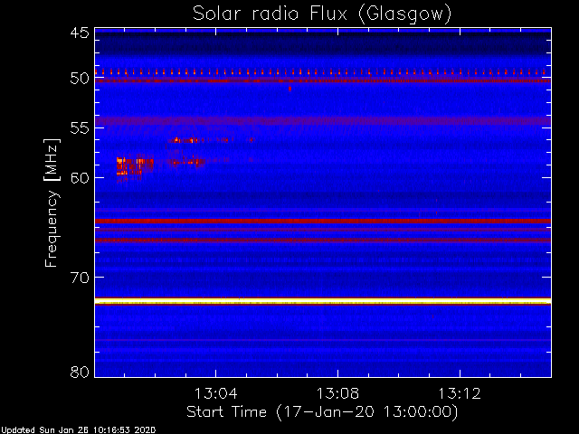Click the thick red interference band near 64 MHz
The width and height of the screenshot is (579, 434).
pyautogui.click(x=323, y=221)
